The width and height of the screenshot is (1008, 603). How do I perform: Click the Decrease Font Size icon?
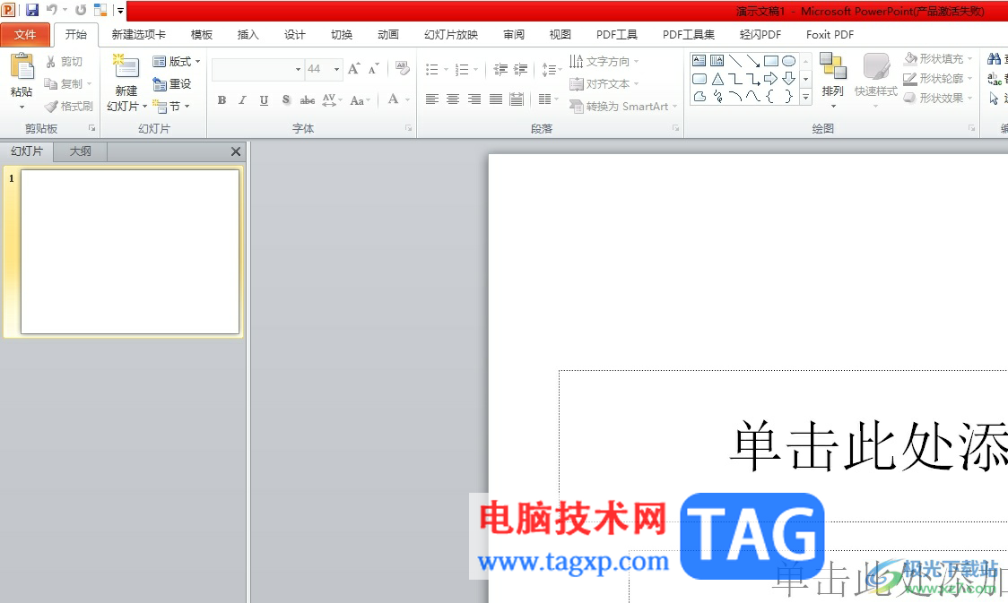(373, 69)
